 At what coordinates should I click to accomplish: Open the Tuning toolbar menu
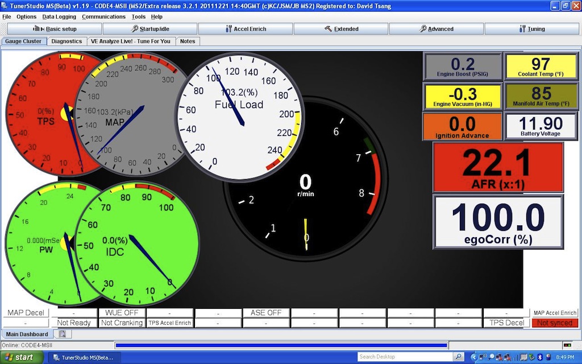(532, 28)
